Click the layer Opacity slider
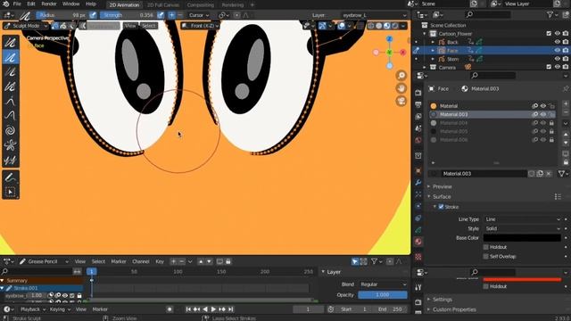The width and height of the screenshot is (571, 321). coord(383,295)
